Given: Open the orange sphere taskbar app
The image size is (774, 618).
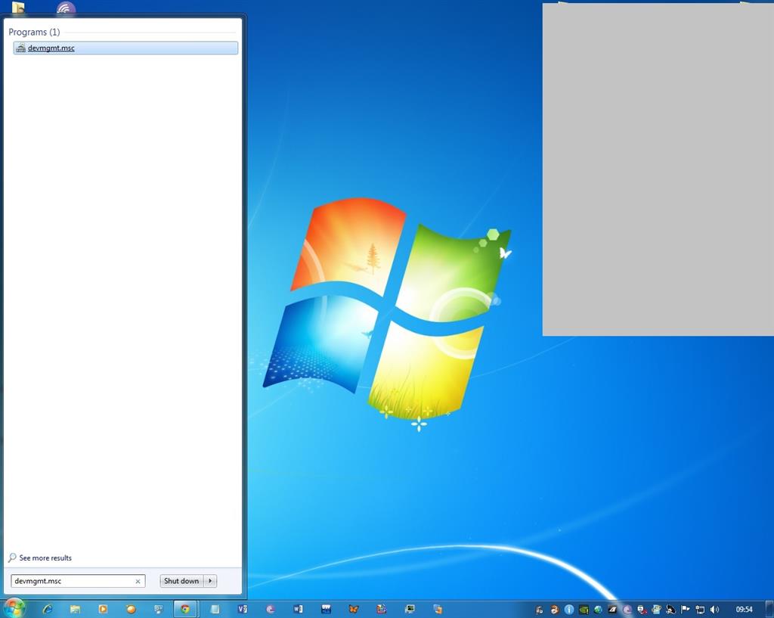Looking at the screenshot, I should [x=131, y=609].
